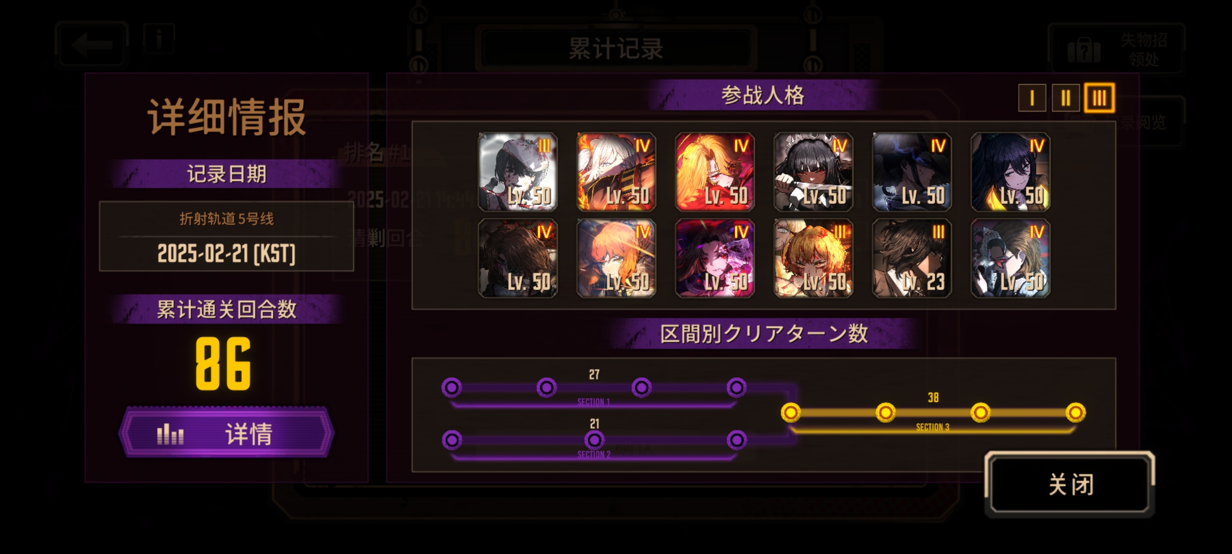The image size is (1232, 554).
Task: Select the white-capped identity marked III, top row
Action: pyautogui.click(x=517, y=172)
